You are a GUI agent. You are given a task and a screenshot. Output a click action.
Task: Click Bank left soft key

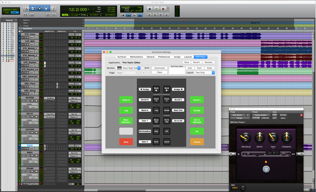(x=156, y=89)
